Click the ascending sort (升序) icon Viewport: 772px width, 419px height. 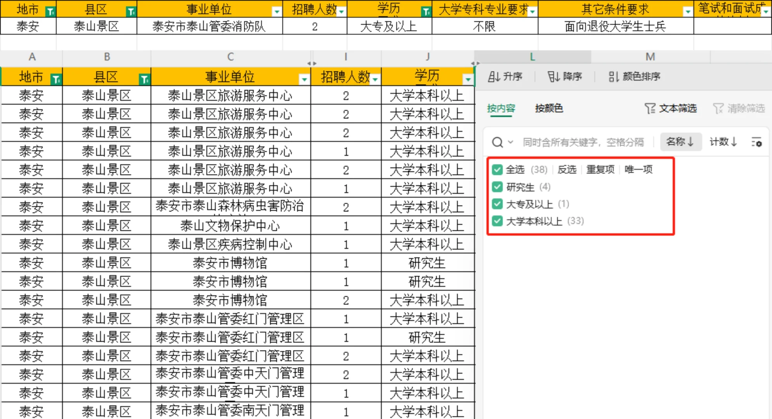coord(494,77)
